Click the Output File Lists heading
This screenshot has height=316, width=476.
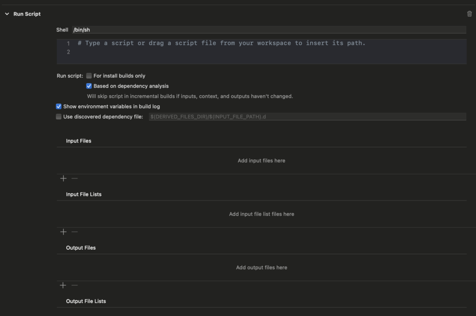(x=86, y=301)
